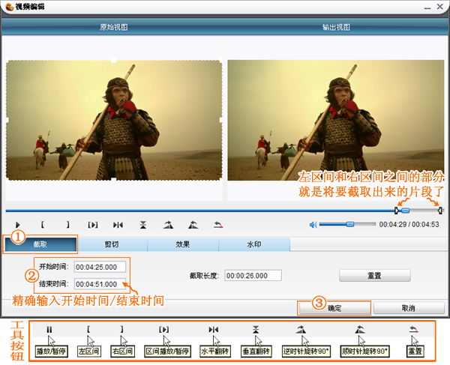Rotate video 90° counterclockwise
This screenshot has height=365, width=450.
point(168,225)
